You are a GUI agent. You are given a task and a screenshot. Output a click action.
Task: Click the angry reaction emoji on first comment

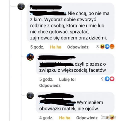(112, 47)
